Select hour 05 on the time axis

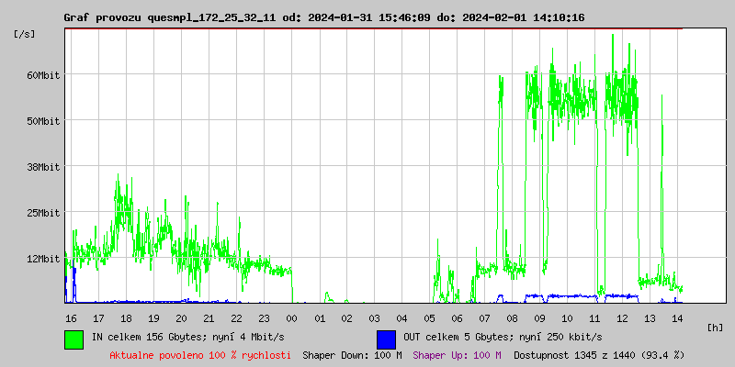(x=429, y=318)
